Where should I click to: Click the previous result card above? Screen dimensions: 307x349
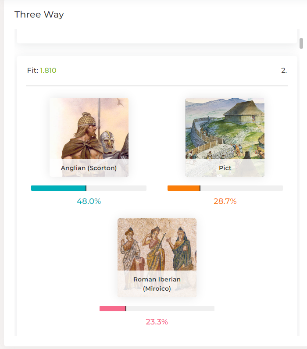[x=157, y=36]
